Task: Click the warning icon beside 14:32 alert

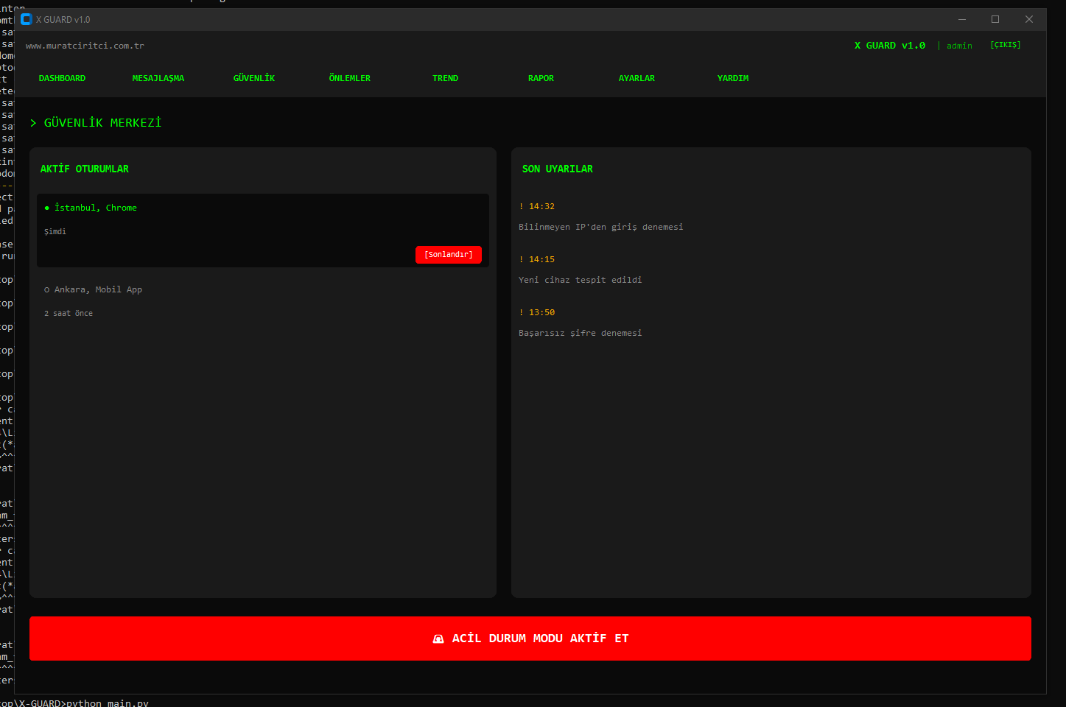Action: coord(522,207)
